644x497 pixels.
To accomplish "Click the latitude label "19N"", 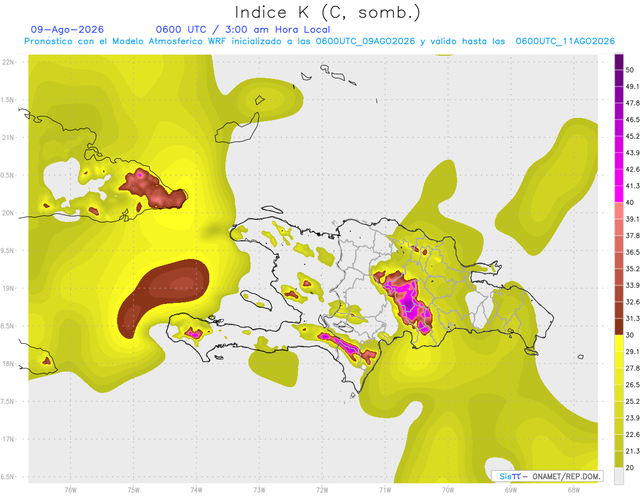I will [8, 288].
